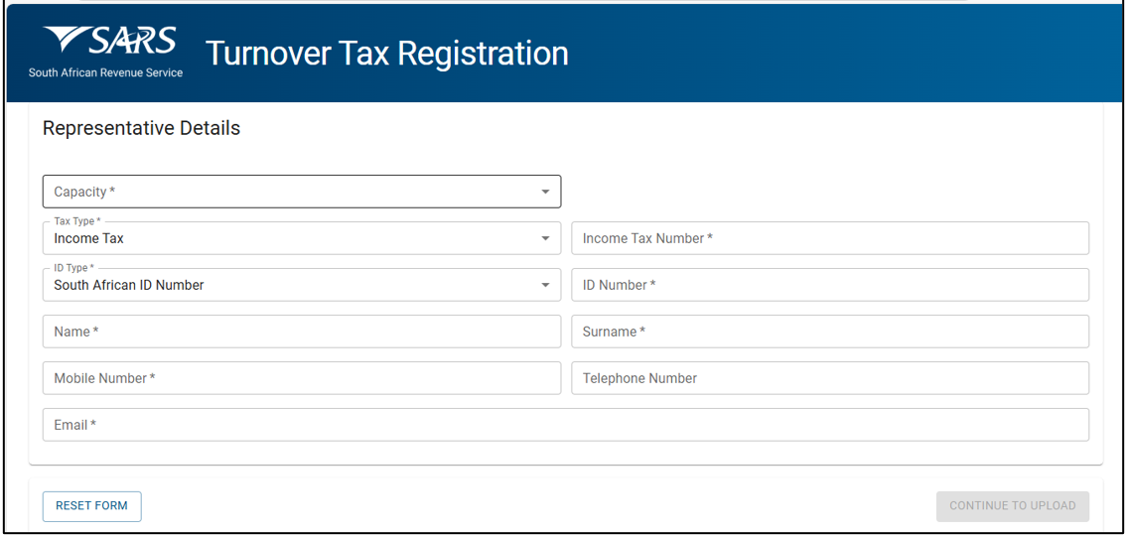Viewport: 1129px width, 538px height.
Task: Focus the Name input field
Action: 301,332
